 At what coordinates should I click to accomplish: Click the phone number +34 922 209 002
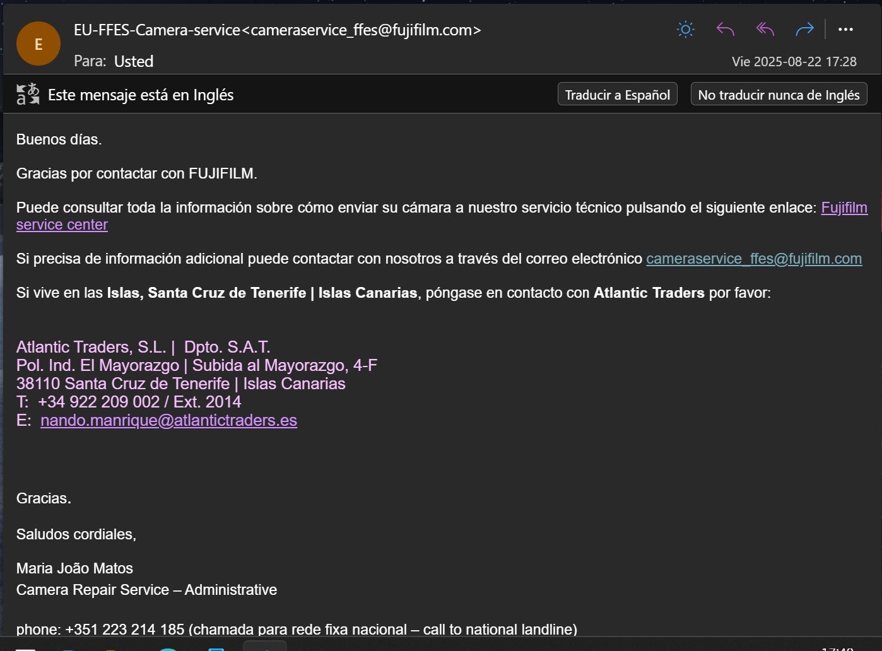click(98, 402)
